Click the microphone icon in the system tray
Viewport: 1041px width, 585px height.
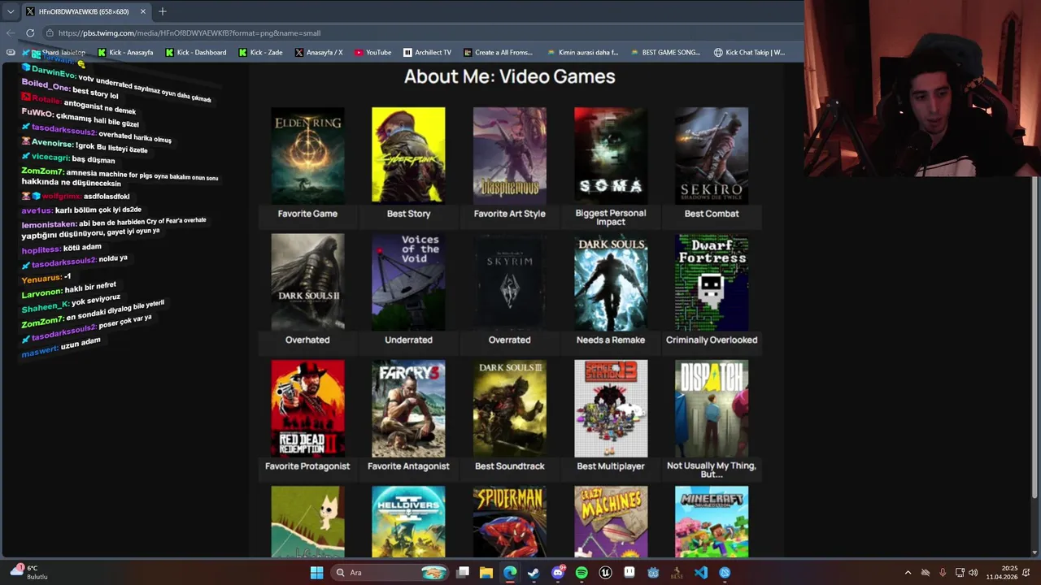943,573
